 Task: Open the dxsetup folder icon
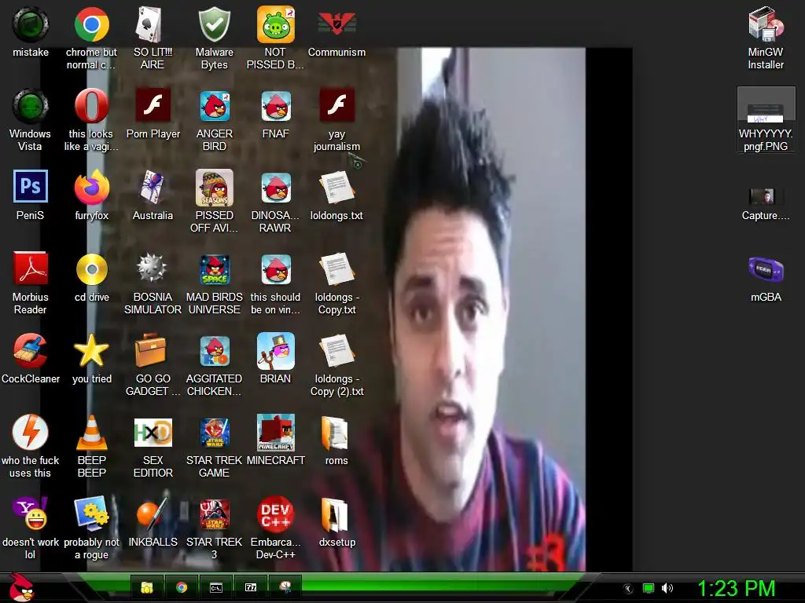coord(335,514)
